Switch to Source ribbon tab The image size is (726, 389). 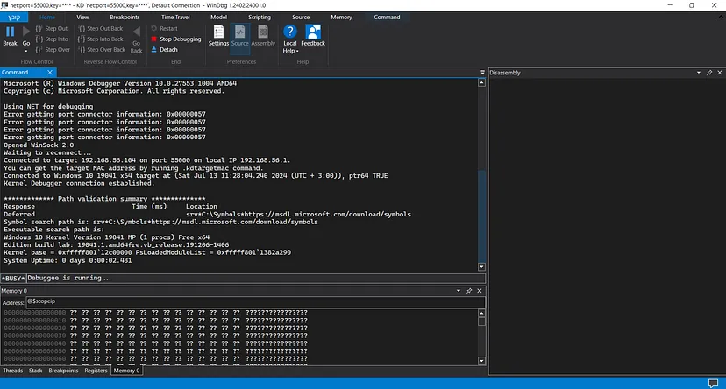pos(301,18)
